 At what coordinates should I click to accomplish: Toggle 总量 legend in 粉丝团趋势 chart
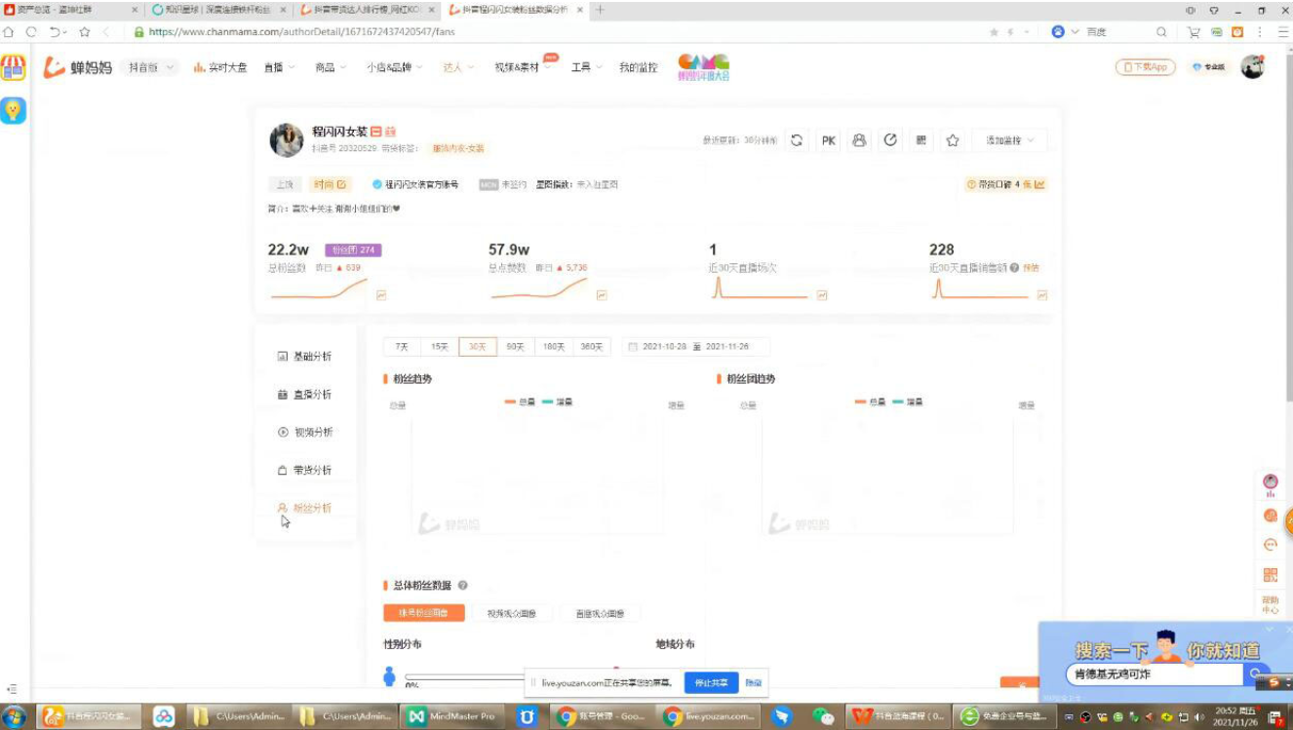[x=870, y=402]
